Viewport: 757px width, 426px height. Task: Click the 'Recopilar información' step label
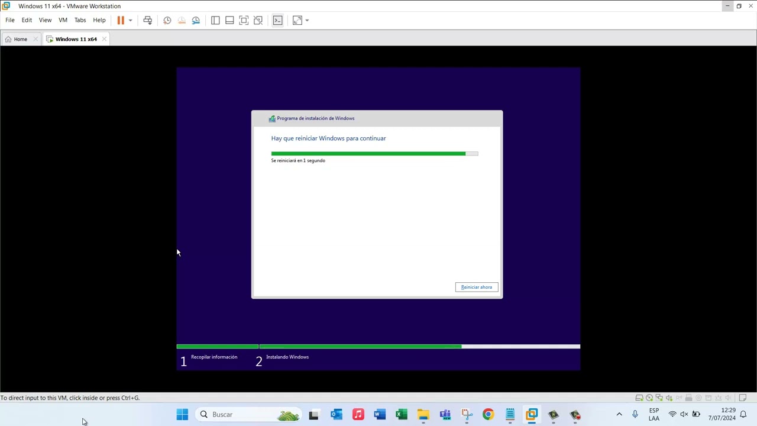pyautogui.click(x=214, y=357)
